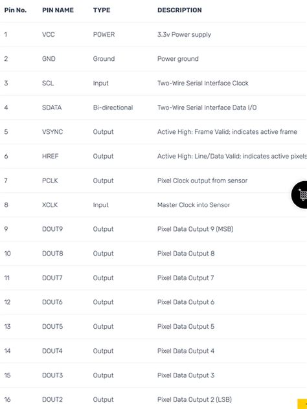Viewport: 307px width, 409px height.
Task: Select the DOUT6 pin name cell
Action: point(52,302)
